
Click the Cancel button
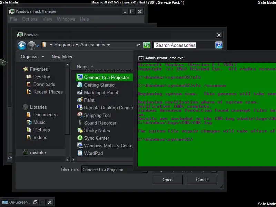[202, 180]
